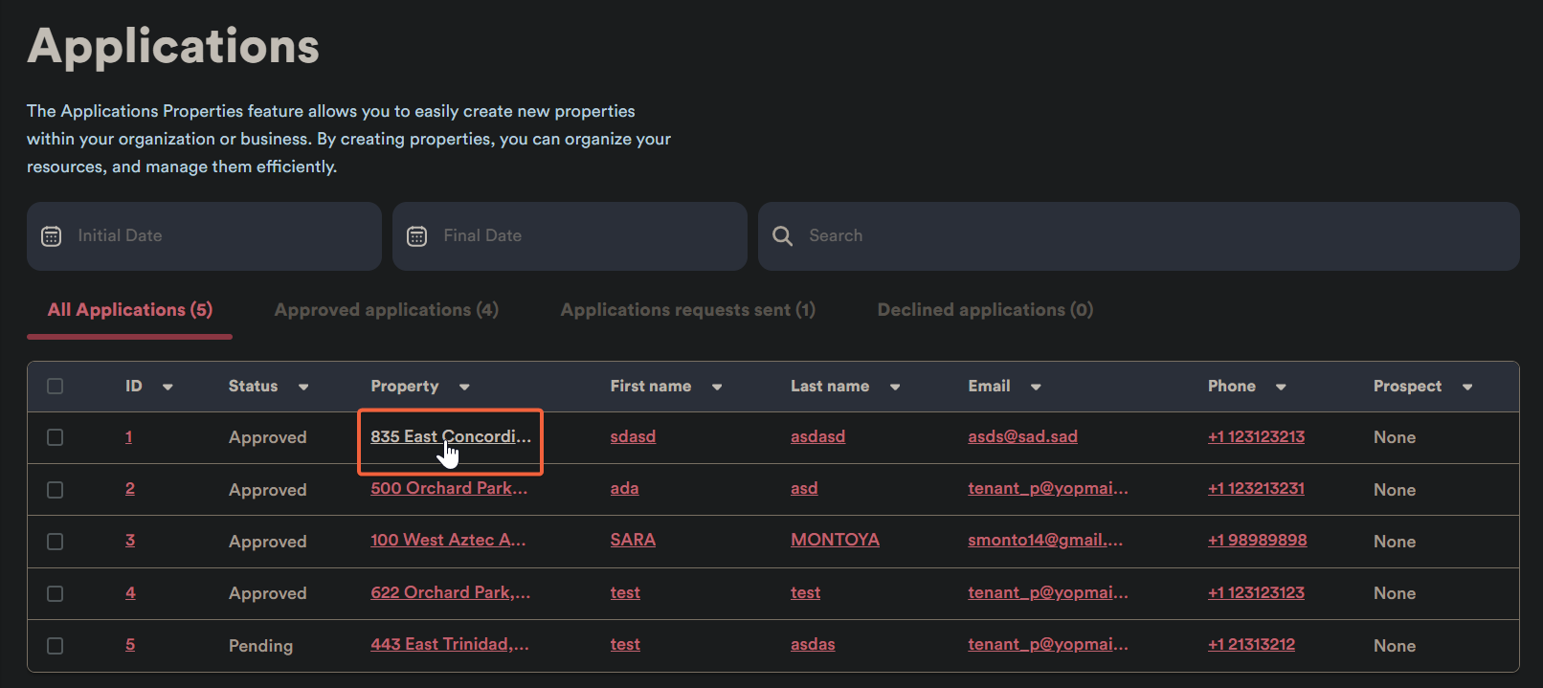Expand Property column sort arrow
The width and height of the screenshot is (1543, 688).
(464, 388)
